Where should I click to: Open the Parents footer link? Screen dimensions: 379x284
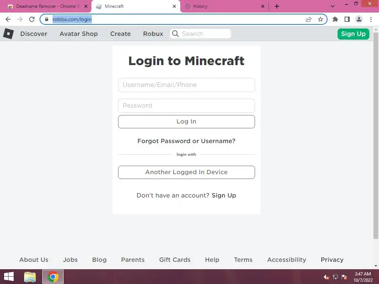(133, 260)
